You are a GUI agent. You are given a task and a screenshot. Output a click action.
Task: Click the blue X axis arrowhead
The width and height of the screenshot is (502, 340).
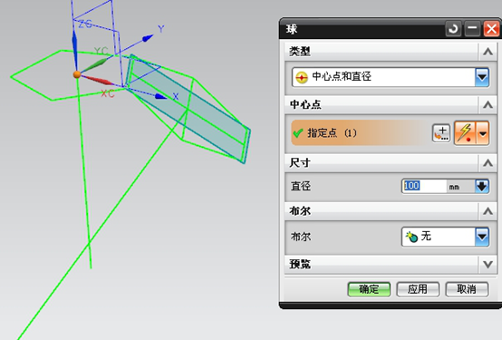coord(160,96)
